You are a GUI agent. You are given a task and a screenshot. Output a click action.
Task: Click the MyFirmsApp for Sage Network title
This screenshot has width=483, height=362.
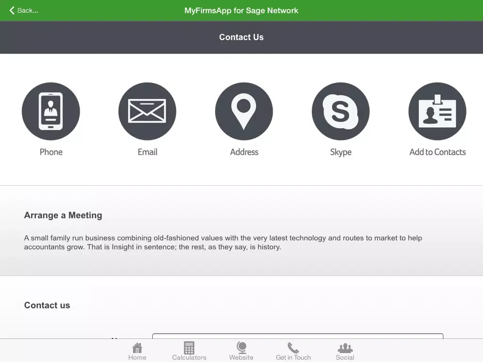pos(241,10)
